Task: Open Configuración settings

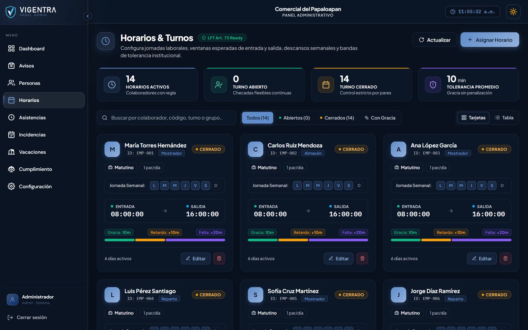Action: coord(44,186)
